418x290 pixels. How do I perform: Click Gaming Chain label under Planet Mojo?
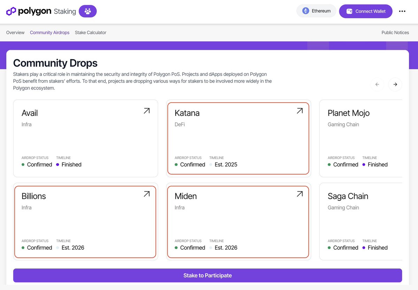point(343,124)
